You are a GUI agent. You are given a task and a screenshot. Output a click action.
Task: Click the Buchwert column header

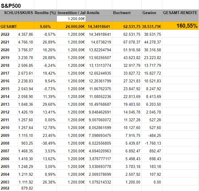tap(122, 13)
